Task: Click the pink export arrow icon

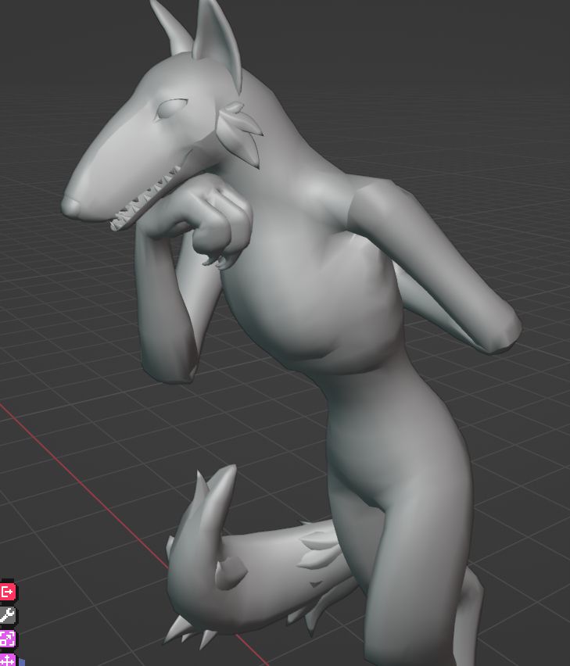Action: pos(7,591)
